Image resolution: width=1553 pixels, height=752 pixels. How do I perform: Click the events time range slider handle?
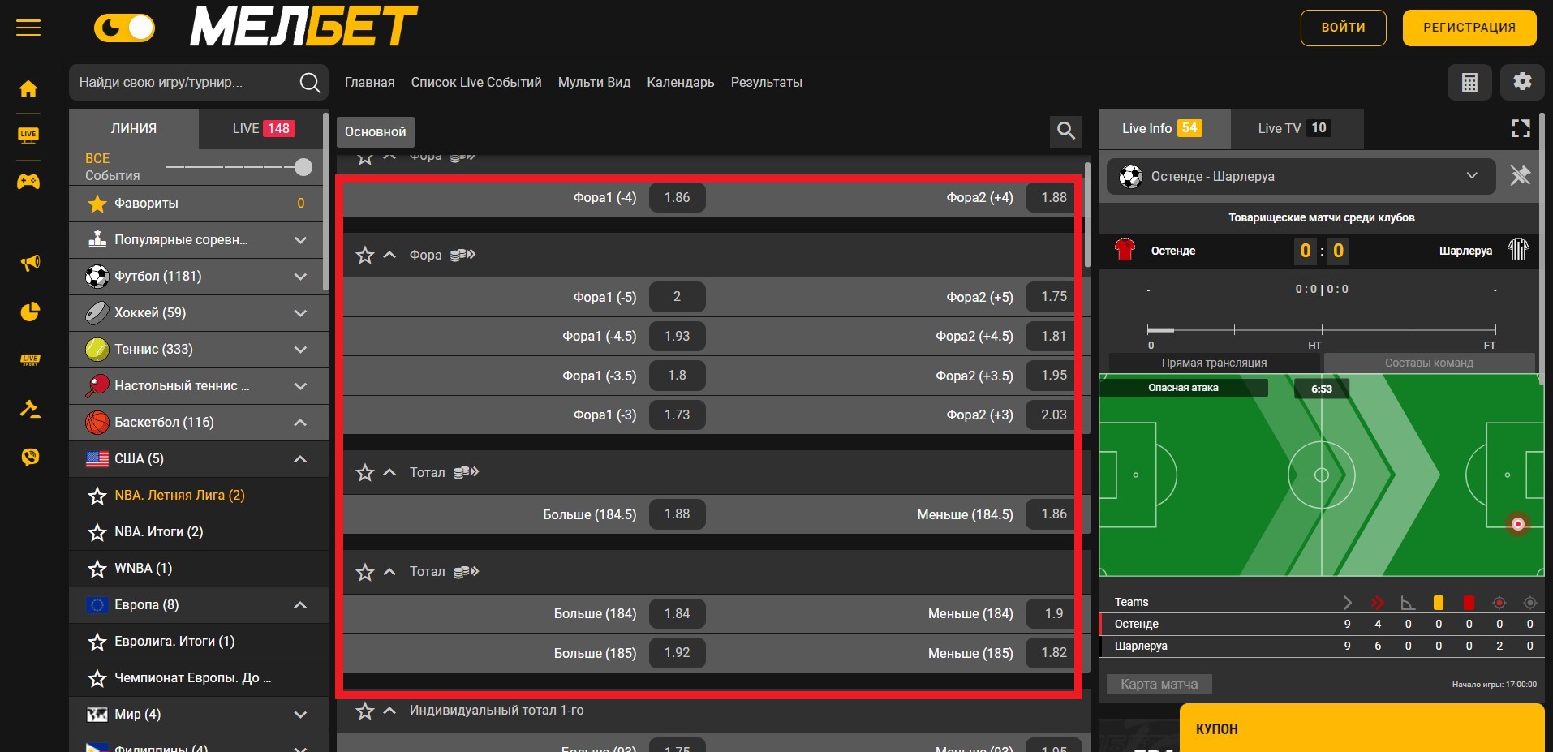coord(303,167)
